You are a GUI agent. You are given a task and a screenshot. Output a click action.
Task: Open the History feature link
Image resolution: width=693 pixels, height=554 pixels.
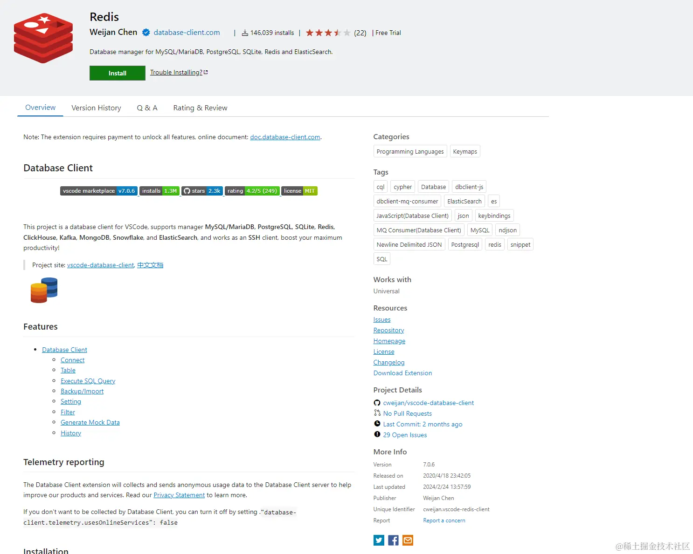[71, 433]
